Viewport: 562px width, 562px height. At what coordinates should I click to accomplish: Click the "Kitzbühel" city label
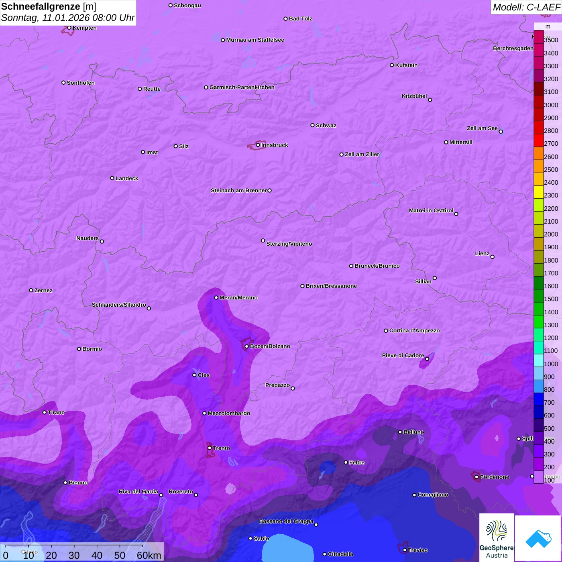point(414,96)
